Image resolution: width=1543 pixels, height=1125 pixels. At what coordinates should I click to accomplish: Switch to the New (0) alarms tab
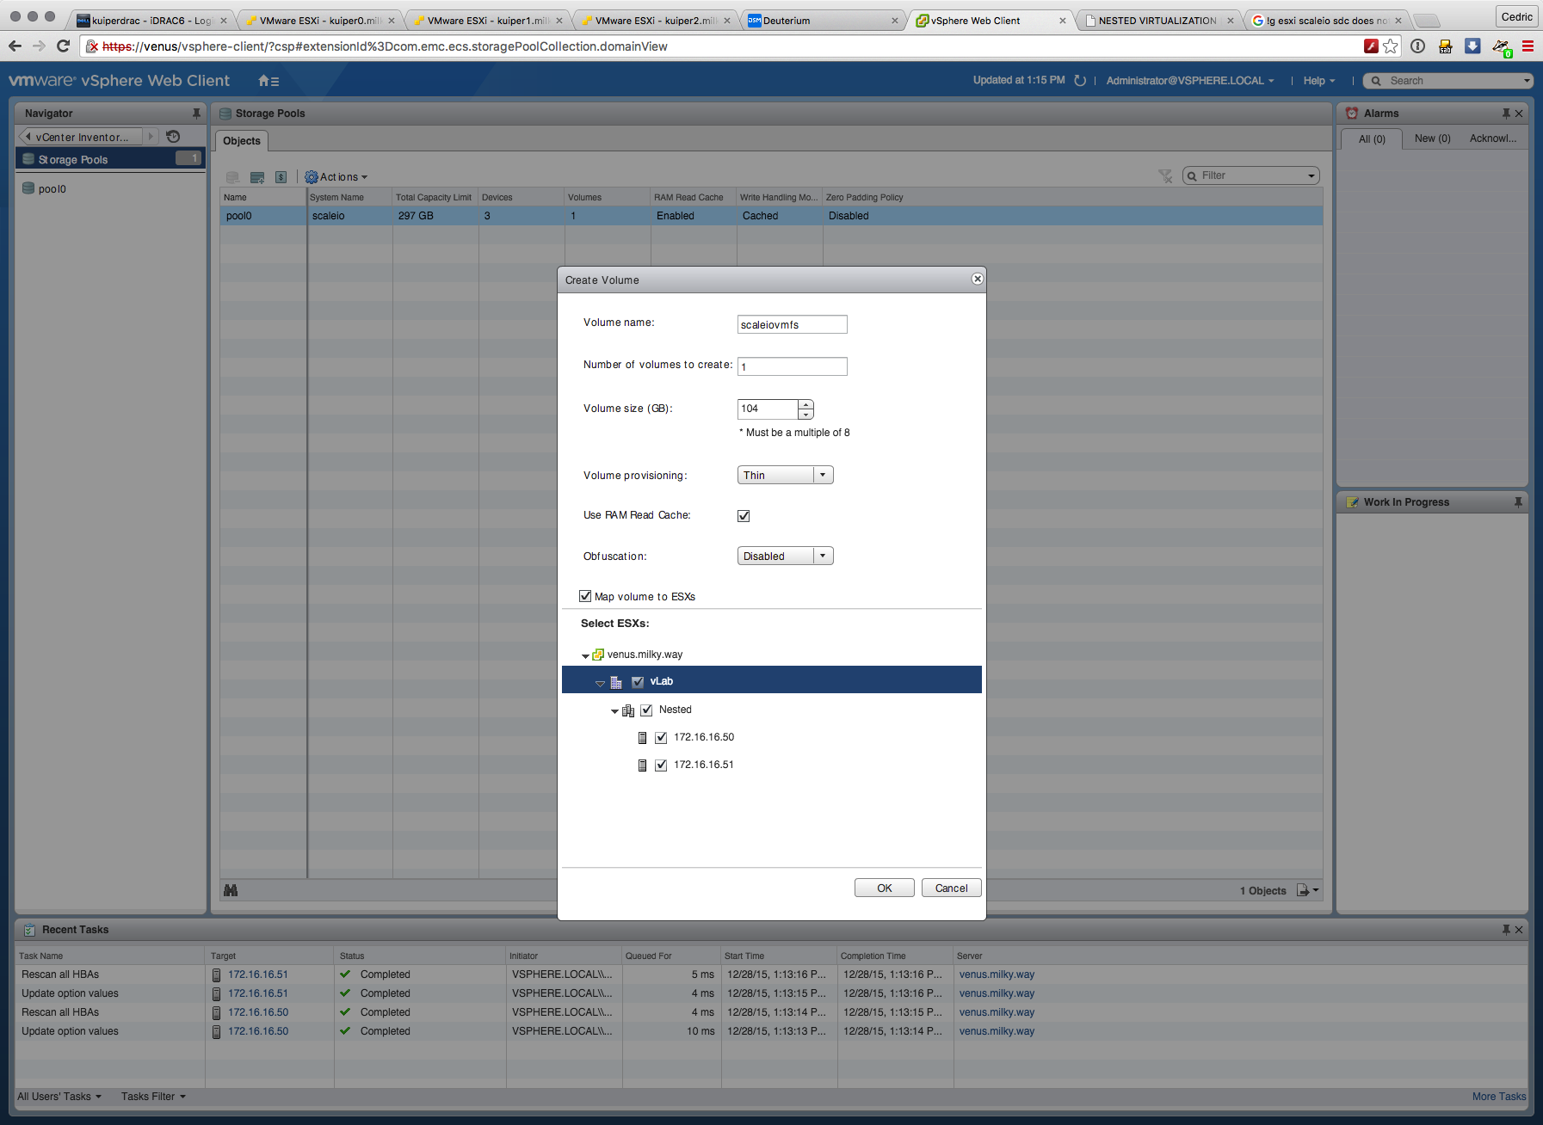click(1432, 138)
